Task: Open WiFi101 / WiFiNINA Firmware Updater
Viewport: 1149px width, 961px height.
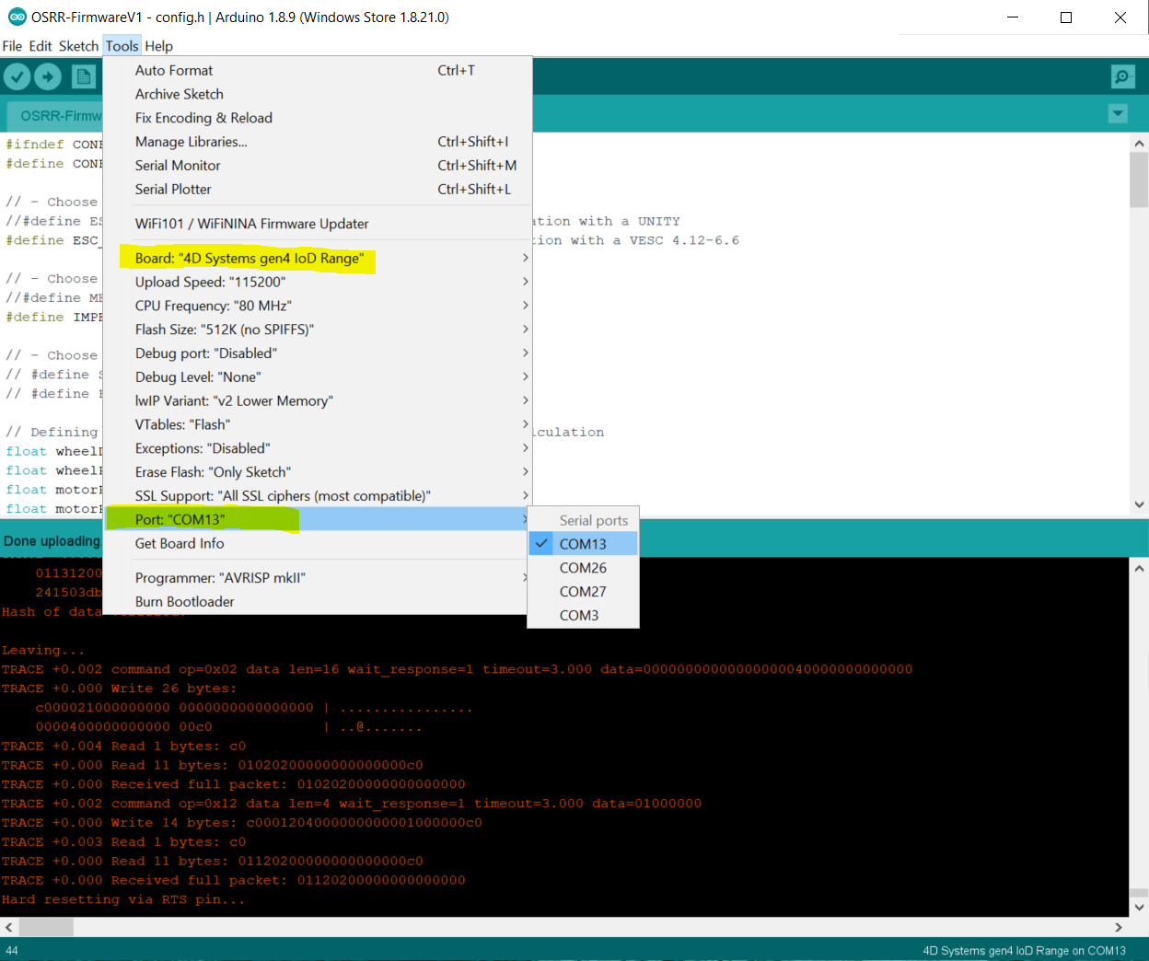Action: 318,224
